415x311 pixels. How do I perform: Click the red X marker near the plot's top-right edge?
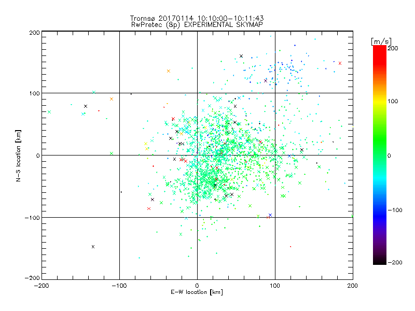click(x=340, y=63)
